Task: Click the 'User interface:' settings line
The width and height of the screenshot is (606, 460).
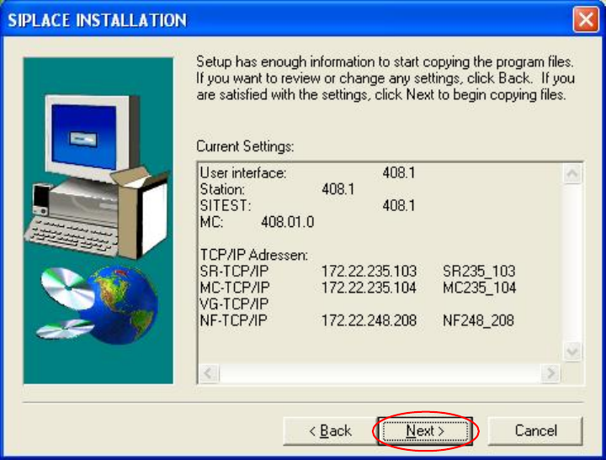Action: click(308, 172)
